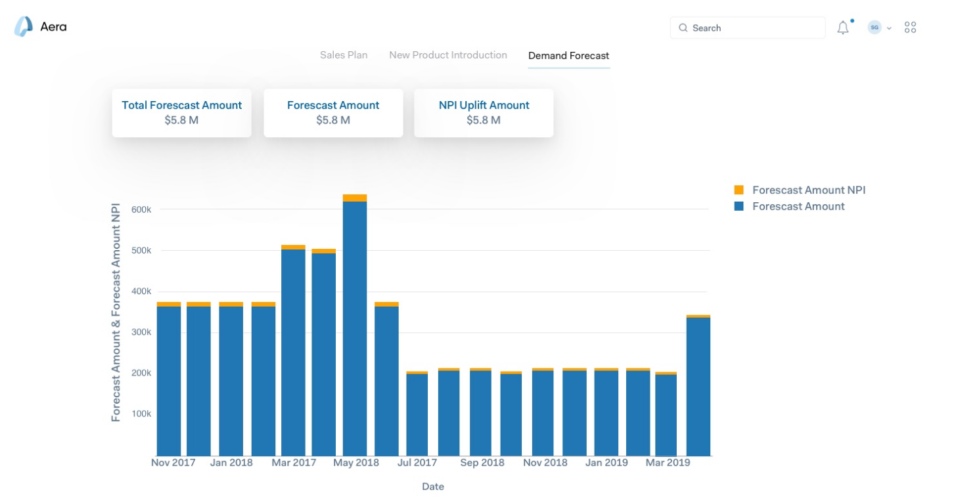Hide the Forescast Amount NPI series label
The height and width of the screenshot is (497, 960).
pyautogui.click(x=808, y=190)
